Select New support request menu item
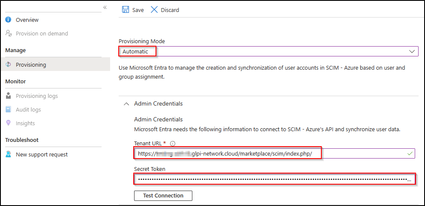The width and height of the screenshot is (425, 206). coord(42,155)
